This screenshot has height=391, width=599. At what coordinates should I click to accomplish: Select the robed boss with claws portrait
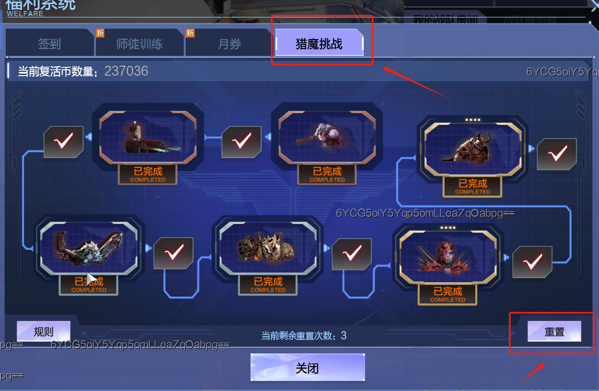(148, 138)
